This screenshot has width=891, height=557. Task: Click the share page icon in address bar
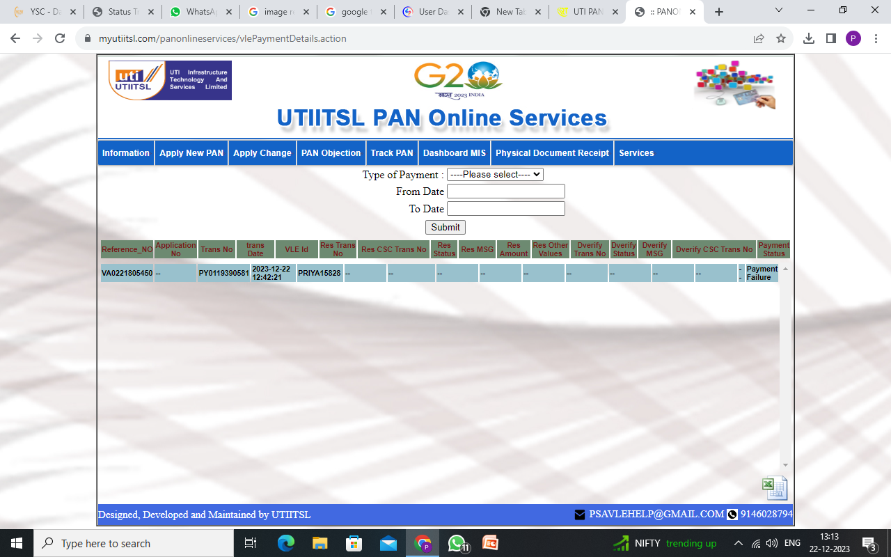pos(759,38)
